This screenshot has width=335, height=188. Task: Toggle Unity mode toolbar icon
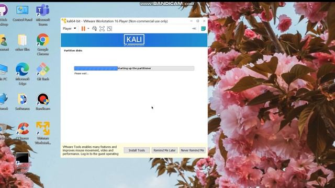109,29
